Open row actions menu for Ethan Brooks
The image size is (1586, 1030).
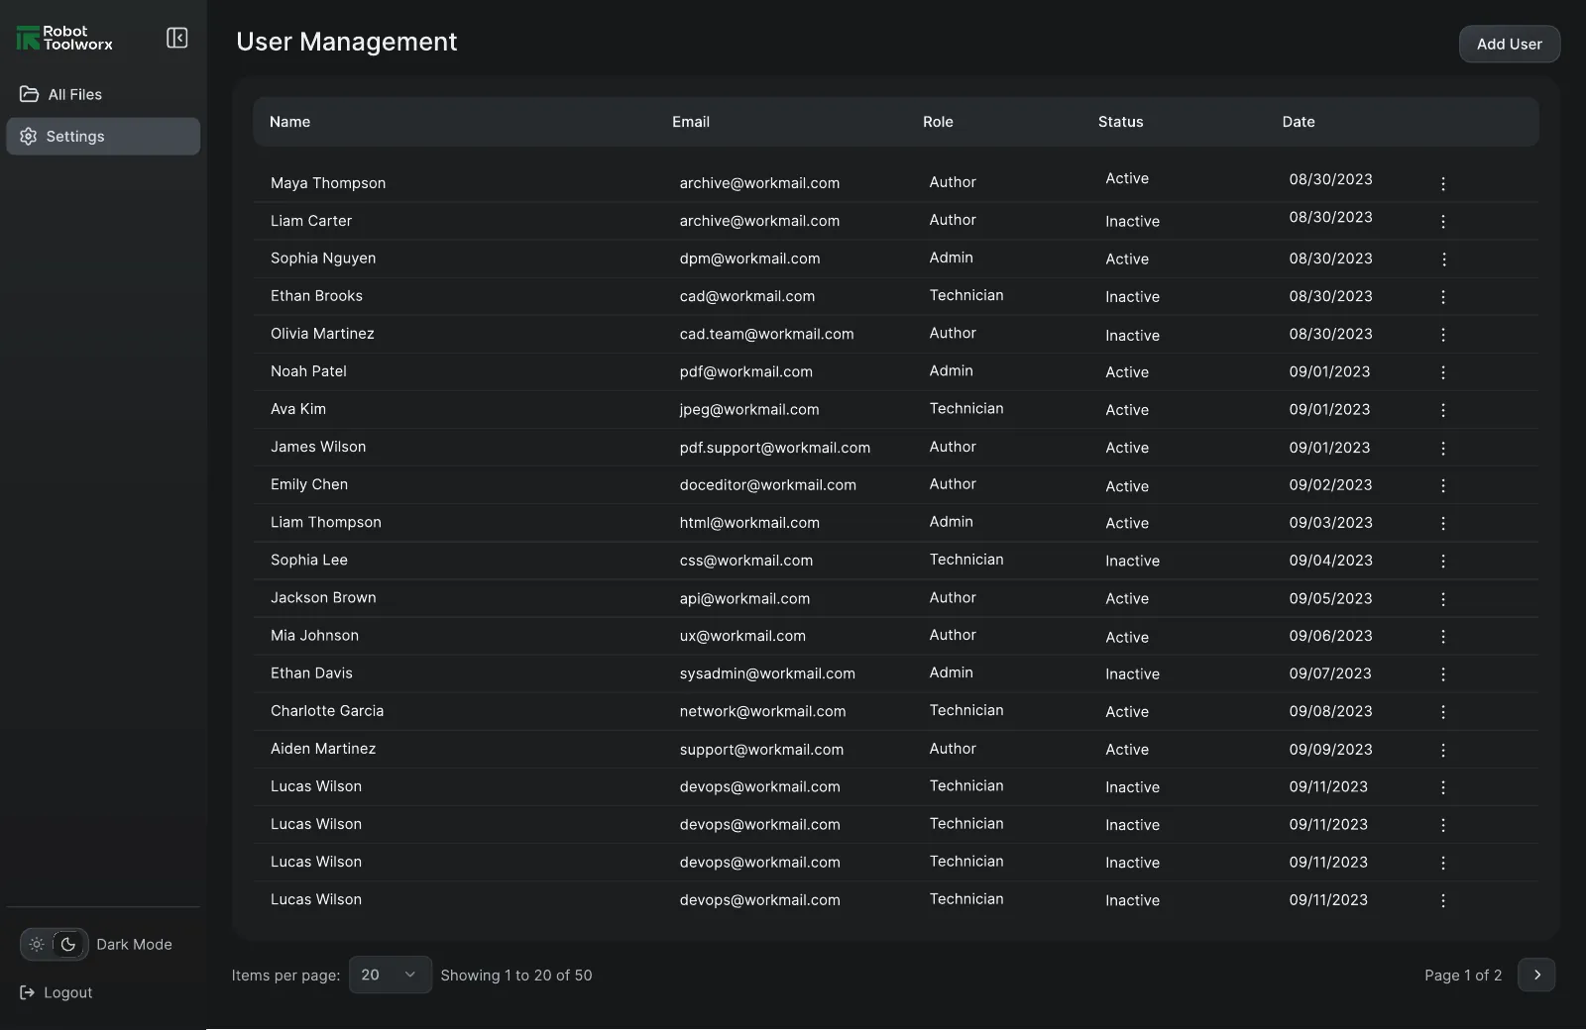coord(1443,296)
